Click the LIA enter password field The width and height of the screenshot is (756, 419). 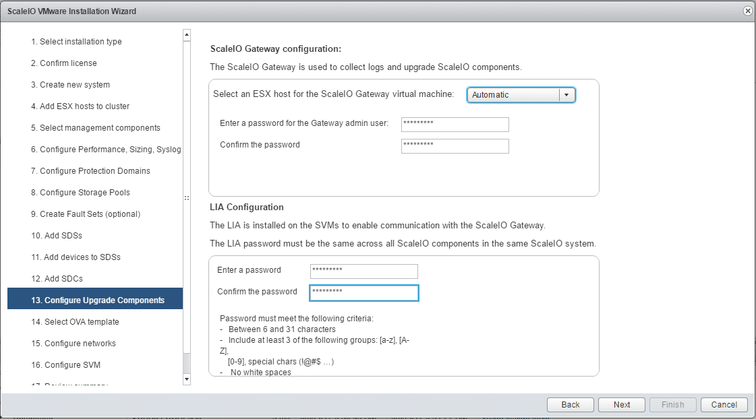pyautogui.click(x=364, y=271)
